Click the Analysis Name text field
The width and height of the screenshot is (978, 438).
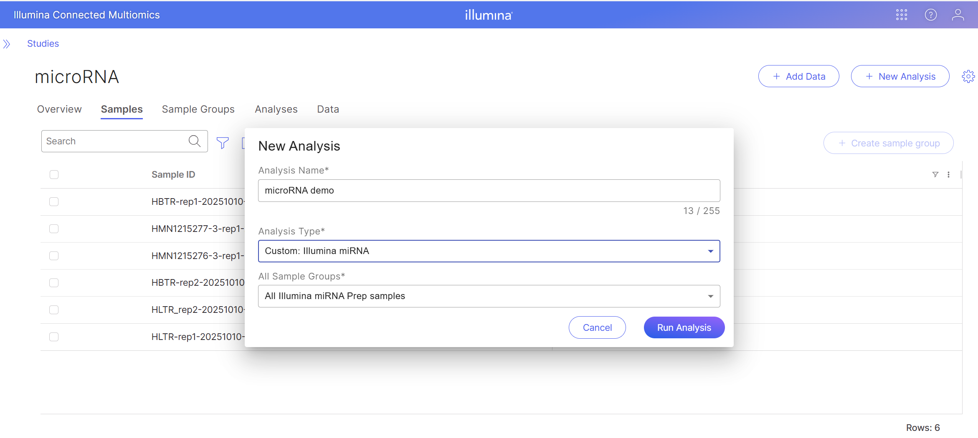pos(489,191)
